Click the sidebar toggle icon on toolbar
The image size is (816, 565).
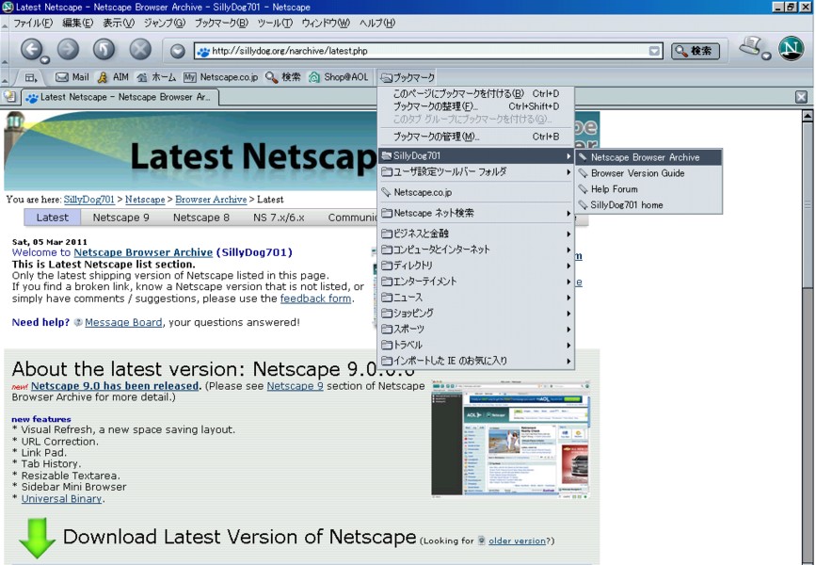coord(31,77)
